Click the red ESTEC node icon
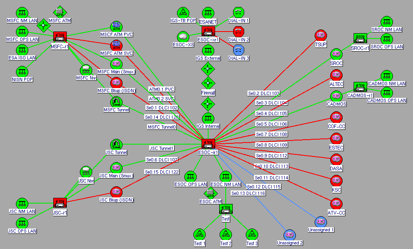 [x=336, y=139]
